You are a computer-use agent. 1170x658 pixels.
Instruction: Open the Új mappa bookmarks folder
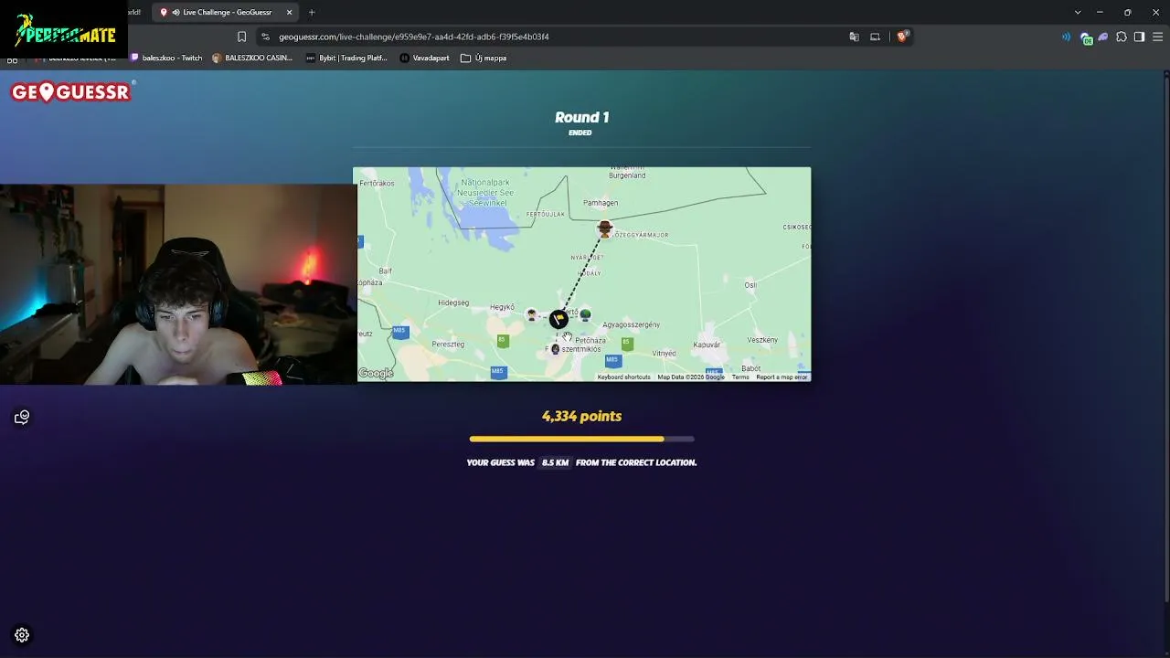[x=484, y=58]
